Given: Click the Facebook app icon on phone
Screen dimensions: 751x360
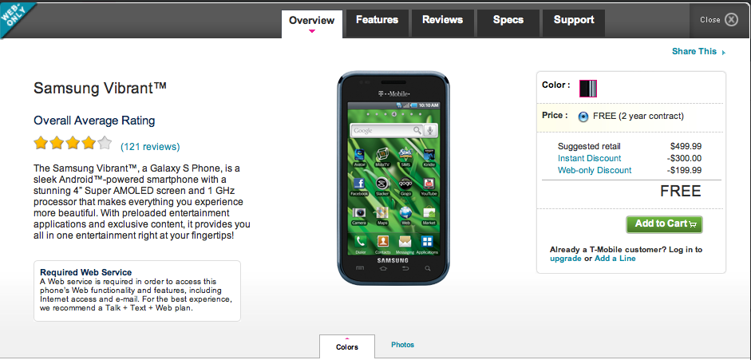Looking at the screenshot, I should tap(359, 184).
